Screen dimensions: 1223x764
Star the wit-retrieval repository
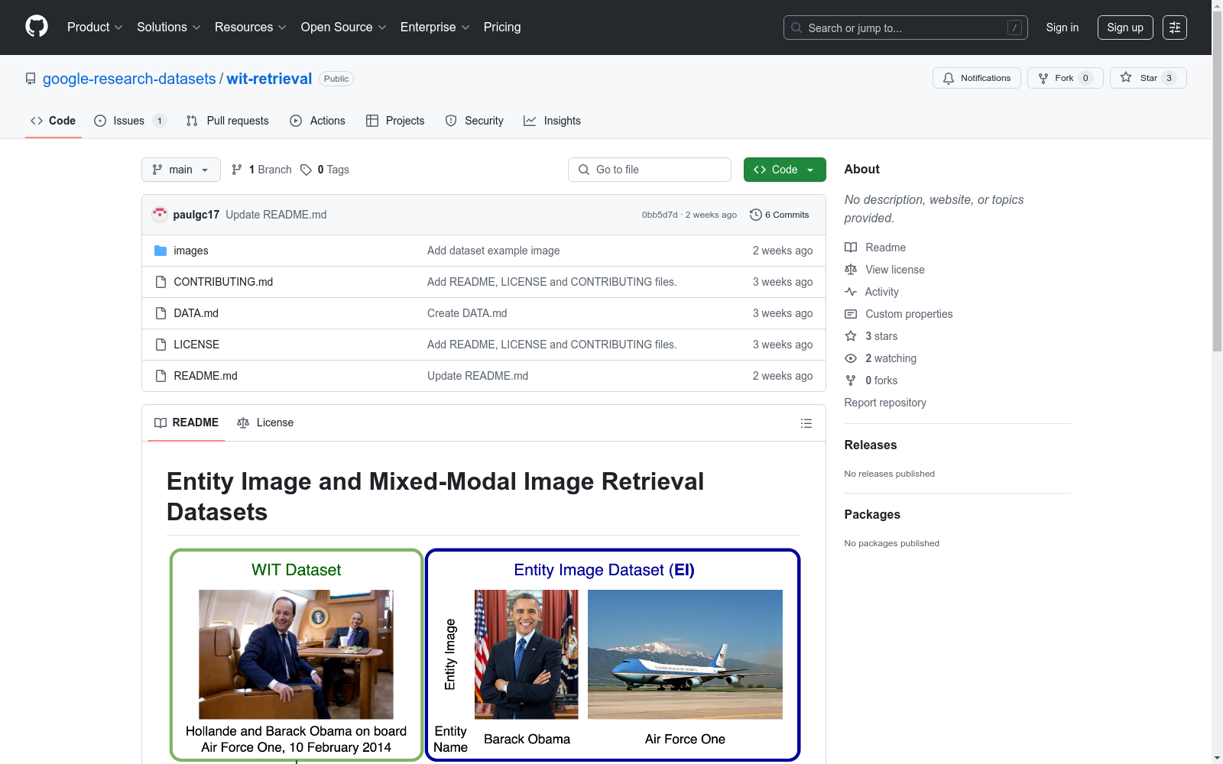1148,78
